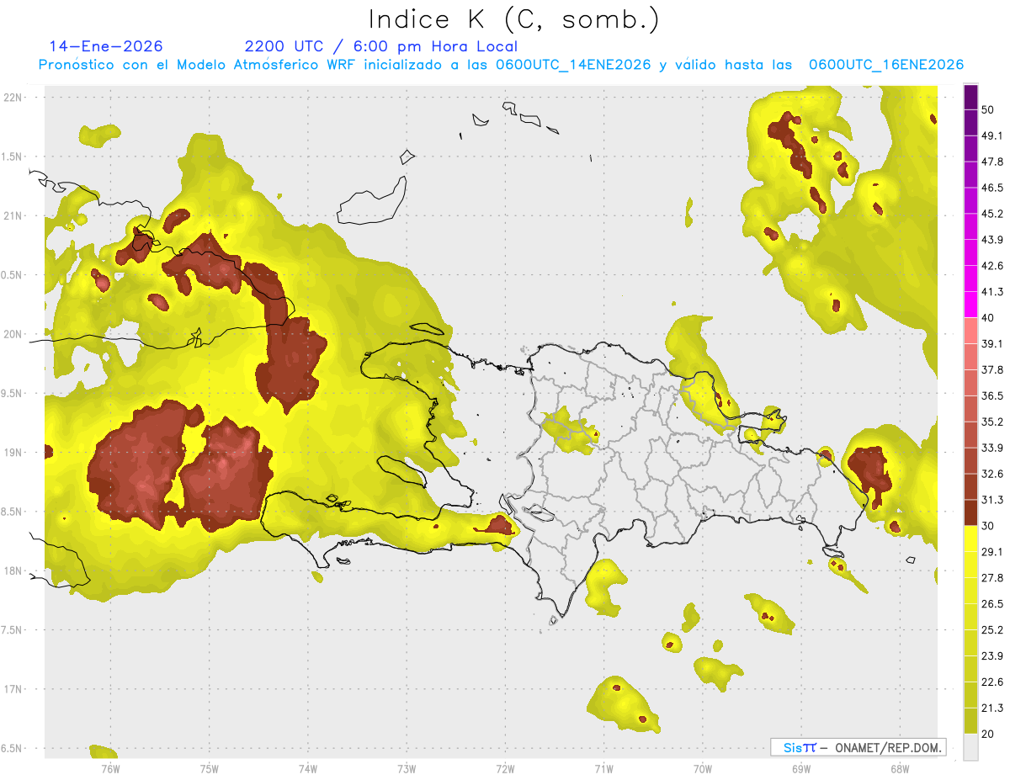
Task: Click valid-until time "0600UTC_16ENE2026"
Action: pos(886,65)
